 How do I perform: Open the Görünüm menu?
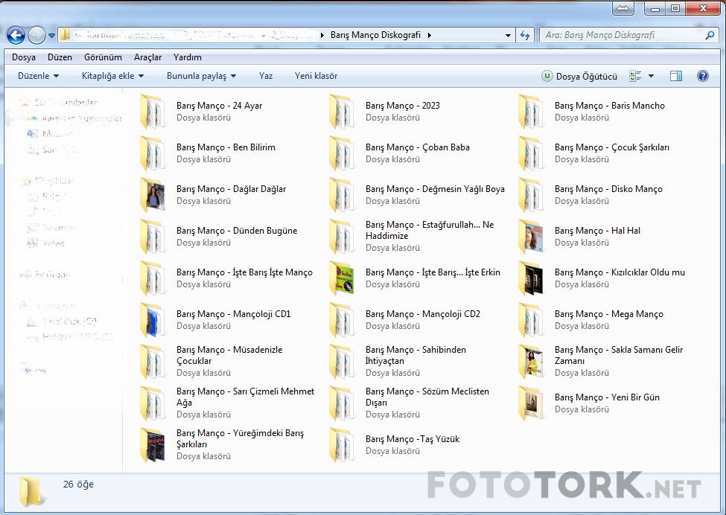tap(103, 57)
